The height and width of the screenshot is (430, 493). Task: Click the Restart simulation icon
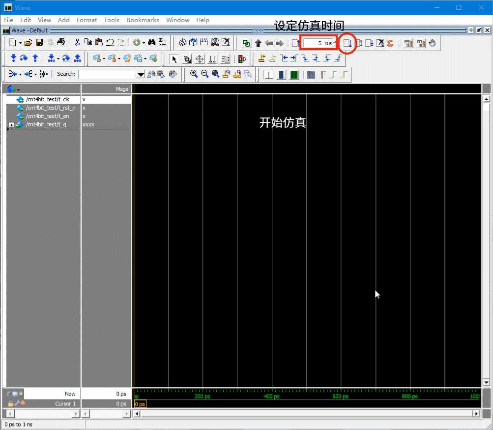[295, 43]
